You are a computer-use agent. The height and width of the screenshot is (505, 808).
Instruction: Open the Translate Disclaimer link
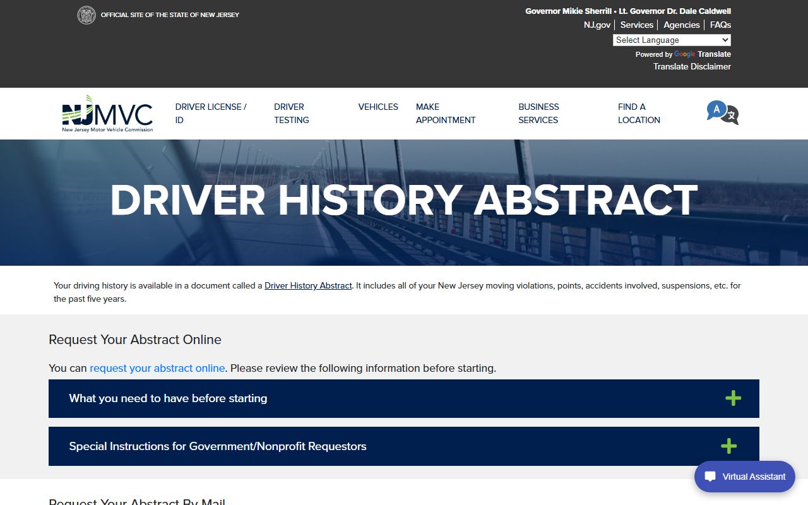692,66
